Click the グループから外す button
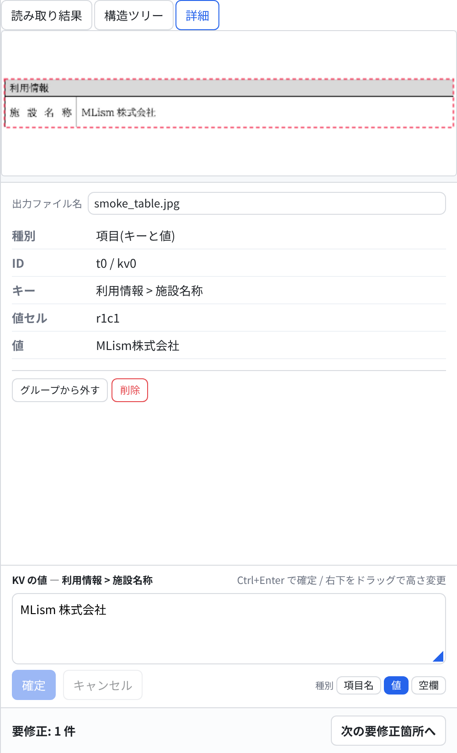This screenshot has height=753, width=457. pos(60,390)
